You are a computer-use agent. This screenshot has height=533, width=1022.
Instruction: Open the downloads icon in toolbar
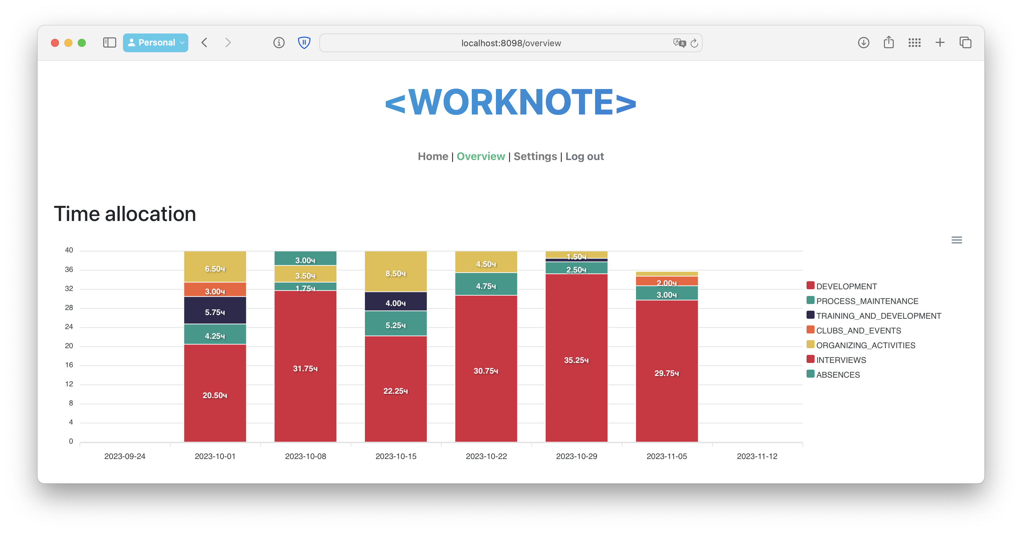tap(863, 43)
